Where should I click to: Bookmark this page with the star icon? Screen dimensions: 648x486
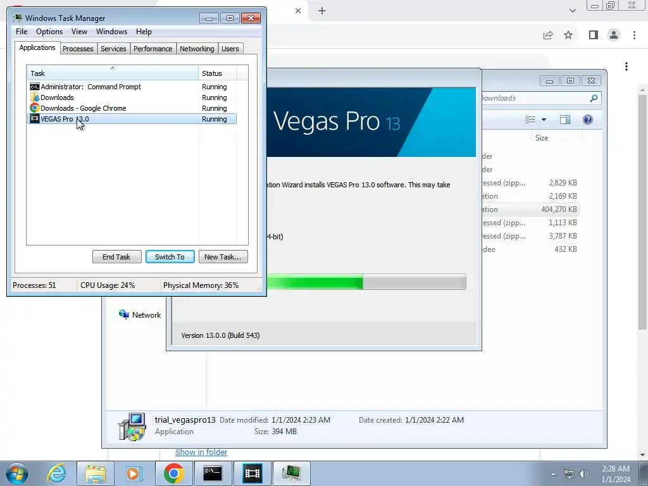coord(568,35)
